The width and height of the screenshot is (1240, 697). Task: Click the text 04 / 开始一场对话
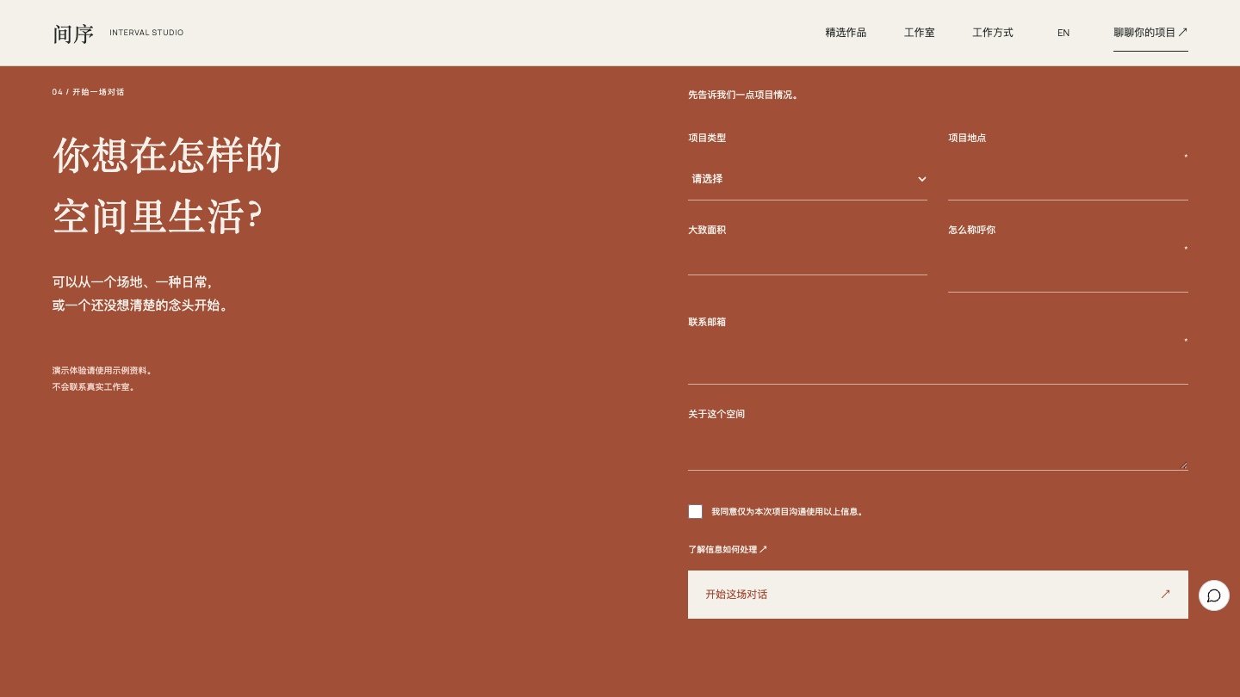(x=88, y=92)
